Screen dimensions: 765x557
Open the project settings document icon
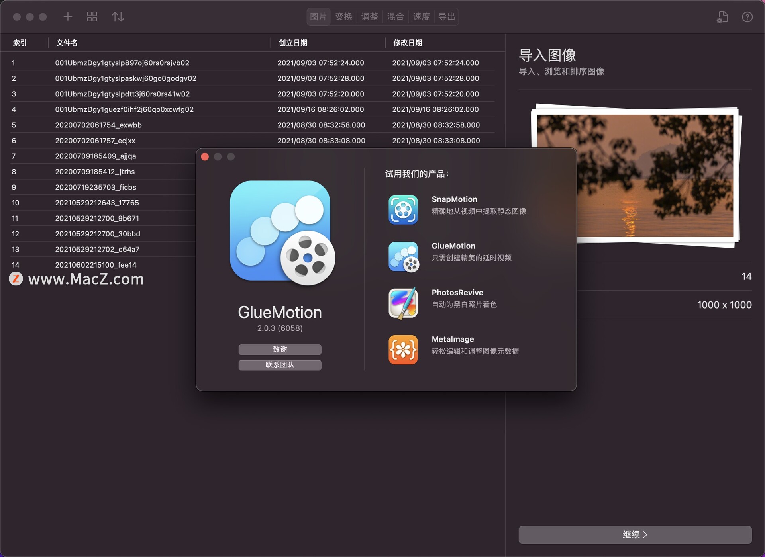[x=722, y=17]
